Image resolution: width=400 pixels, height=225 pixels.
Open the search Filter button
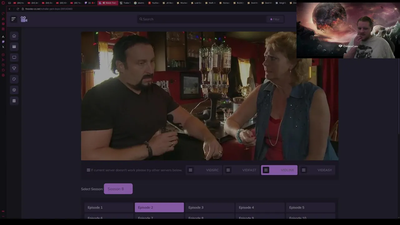click(275, 19)
